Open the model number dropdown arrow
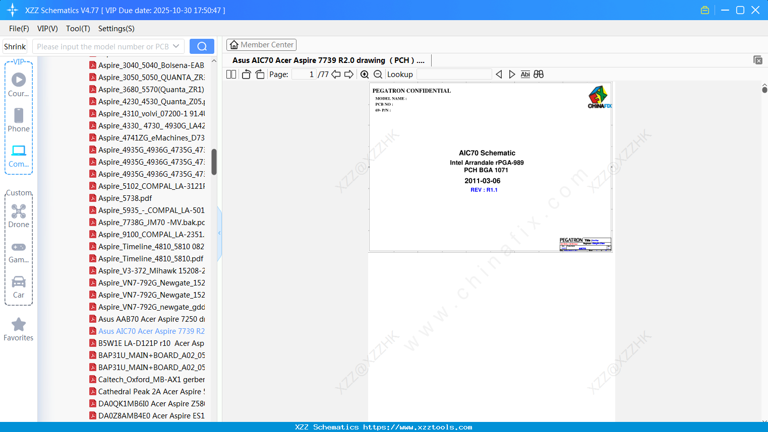This screenshot has width=768, height=432. (176, 46)
